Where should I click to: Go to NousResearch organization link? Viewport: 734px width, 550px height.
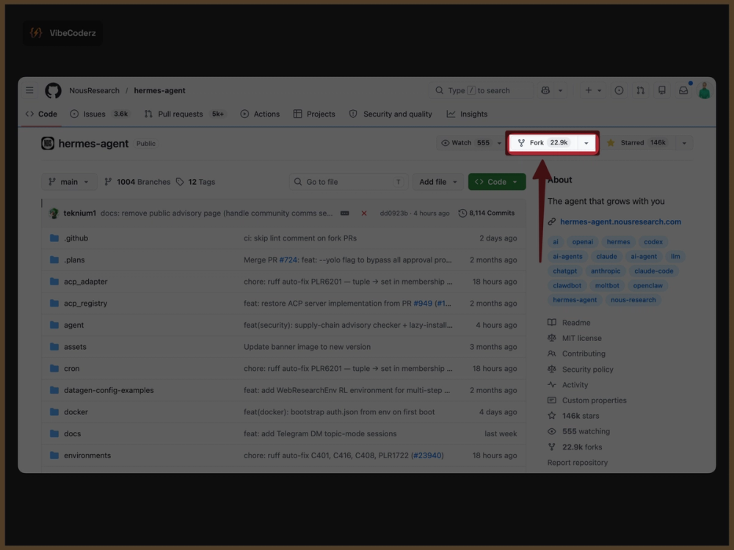pyautogui.click(x=94, y=90)
